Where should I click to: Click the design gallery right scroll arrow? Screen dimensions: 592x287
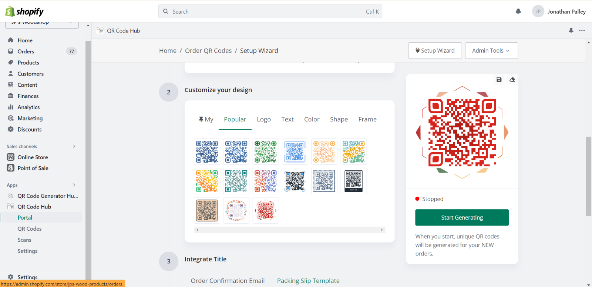point(382,230)
